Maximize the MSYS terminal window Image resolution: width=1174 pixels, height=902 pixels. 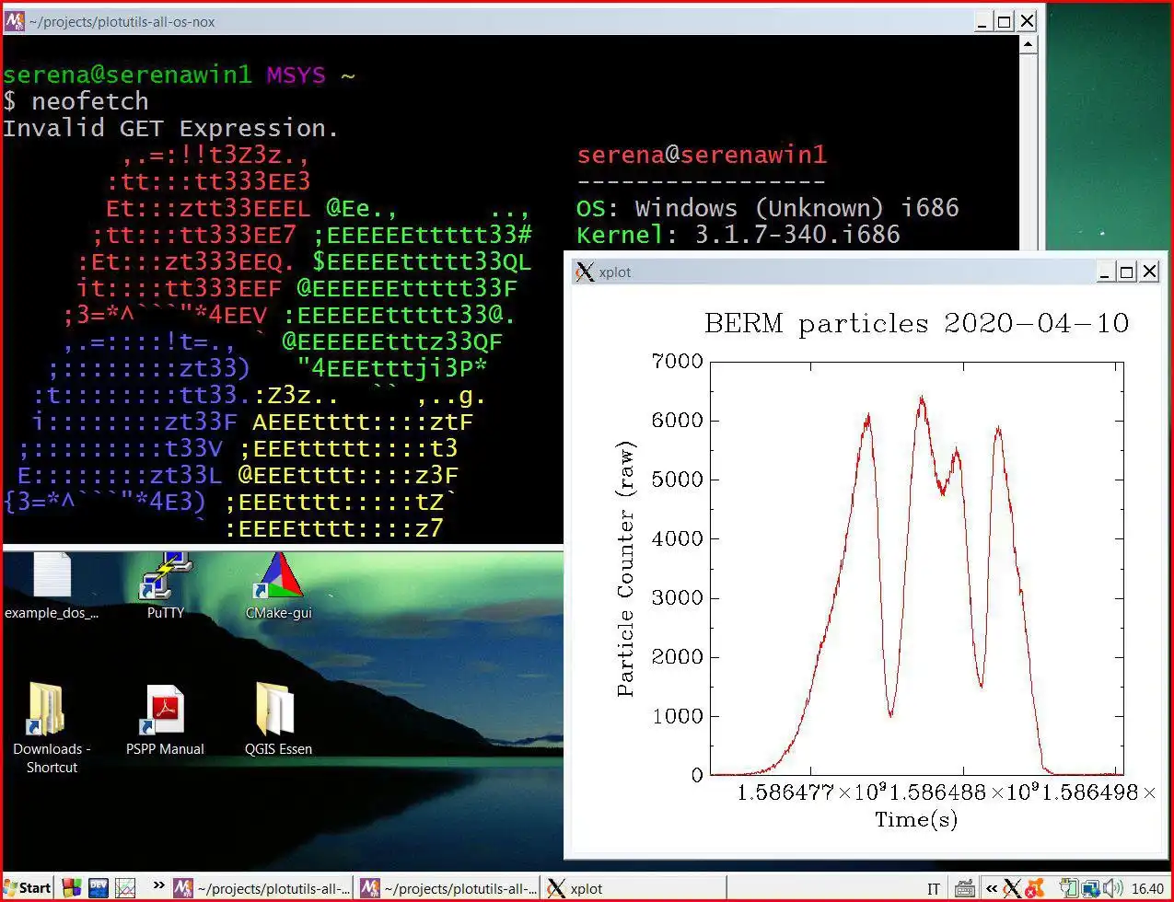coord(1004,21)
